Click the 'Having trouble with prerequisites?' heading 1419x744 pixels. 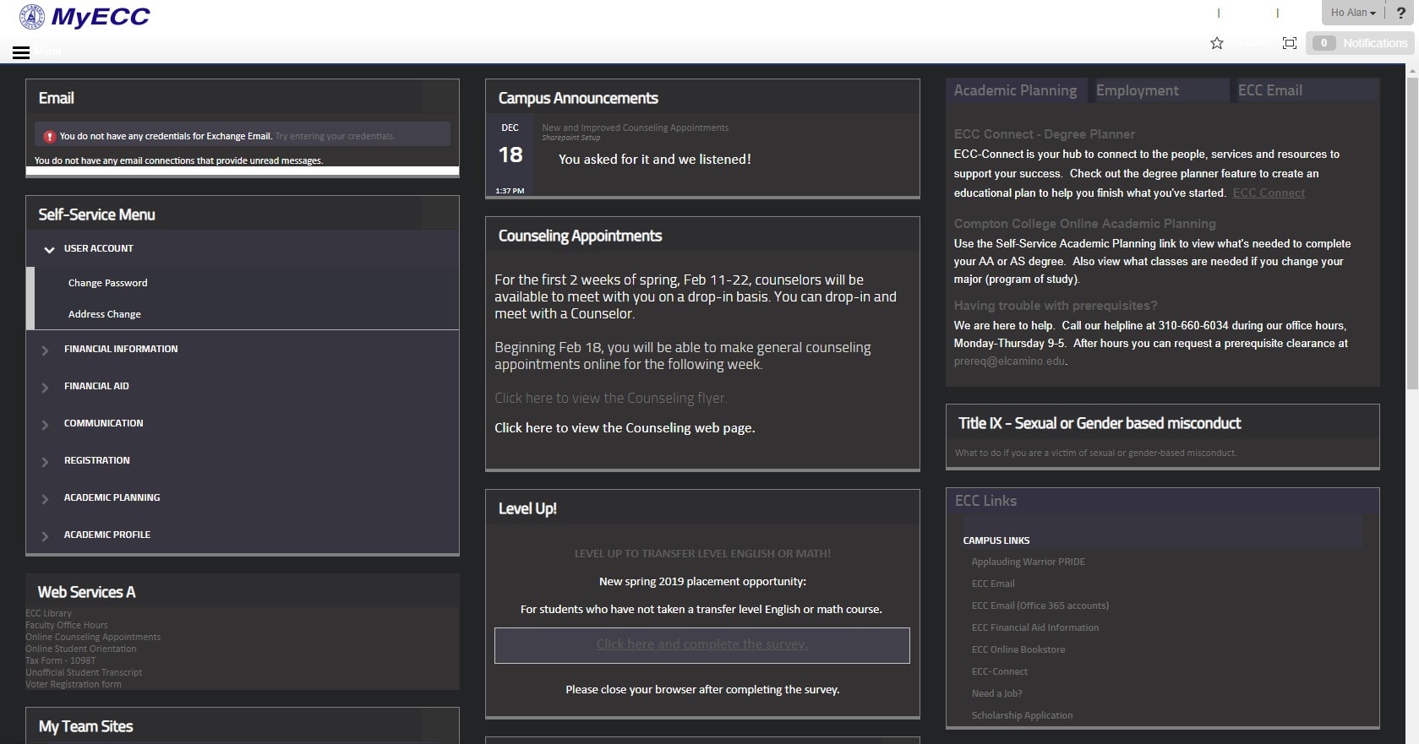pyautogui.click(x=1056, y=306)
